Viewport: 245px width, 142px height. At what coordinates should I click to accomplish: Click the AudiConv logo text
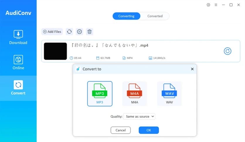[18, 13]
